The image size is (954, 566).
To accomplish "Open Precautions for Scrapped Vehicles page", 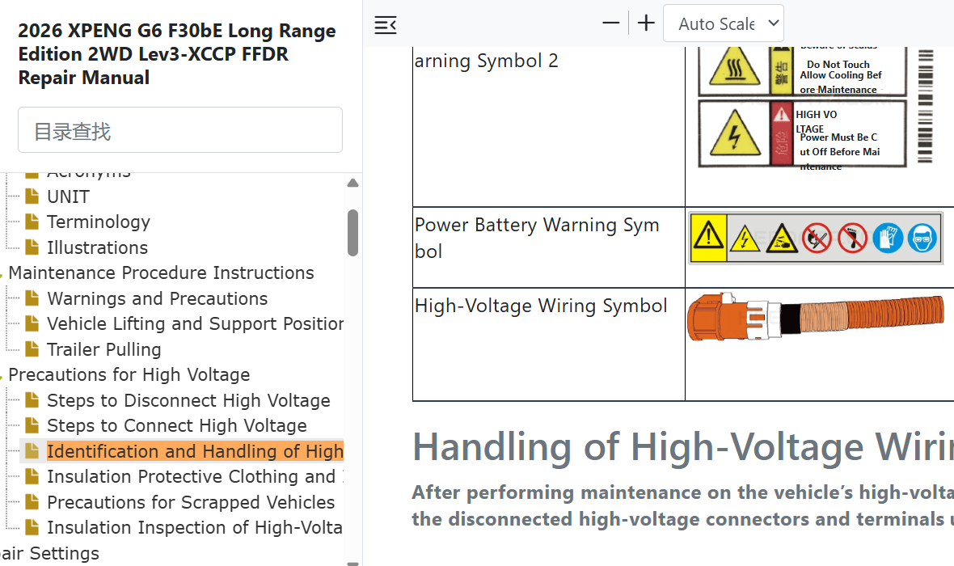I will tap(191, 502).
